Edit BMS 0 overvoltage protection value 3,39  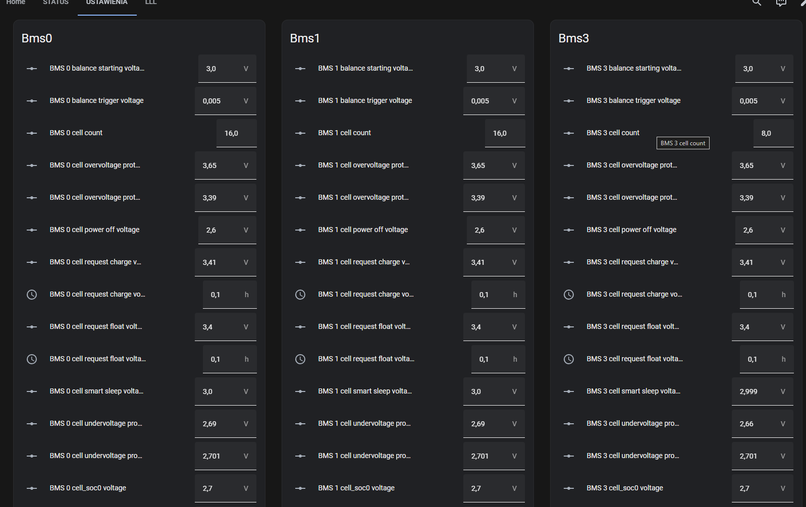coord(226,198)
